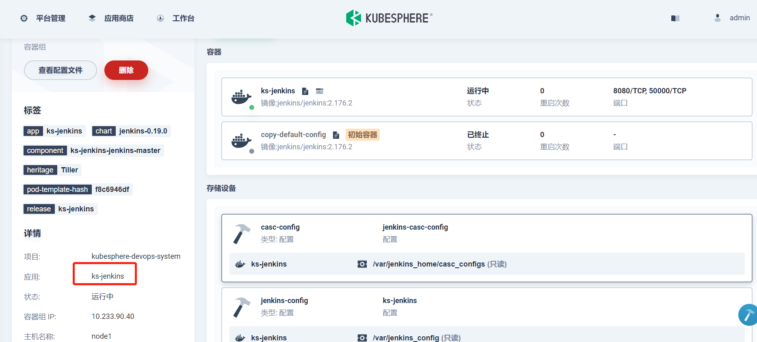757x342 pixels.
Task: Open log icon next to copy-default-config
Action: 336,135
